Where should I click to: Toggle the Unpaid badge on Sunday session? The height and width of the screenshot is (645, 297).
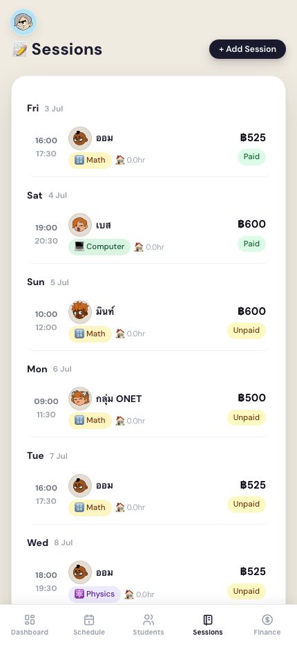pos(247,330)
